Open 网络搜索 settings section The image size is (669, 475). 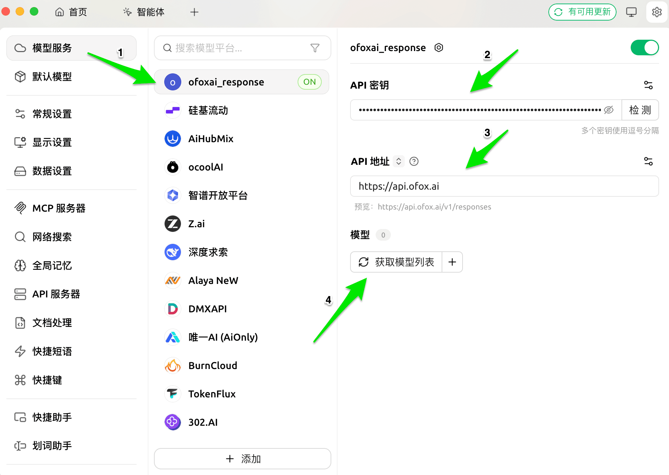point(71,237)
